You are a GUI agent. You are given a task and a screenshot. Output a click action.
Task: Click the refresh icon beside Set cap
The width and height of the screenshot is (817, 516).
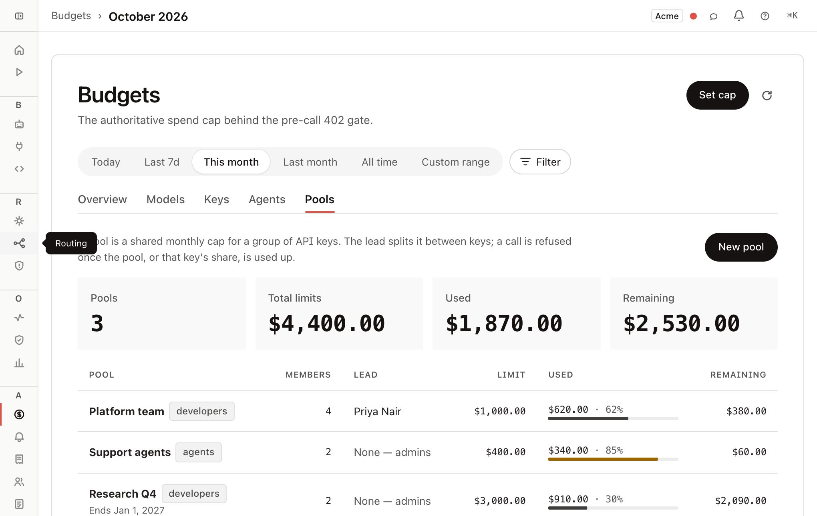[767, 95]
